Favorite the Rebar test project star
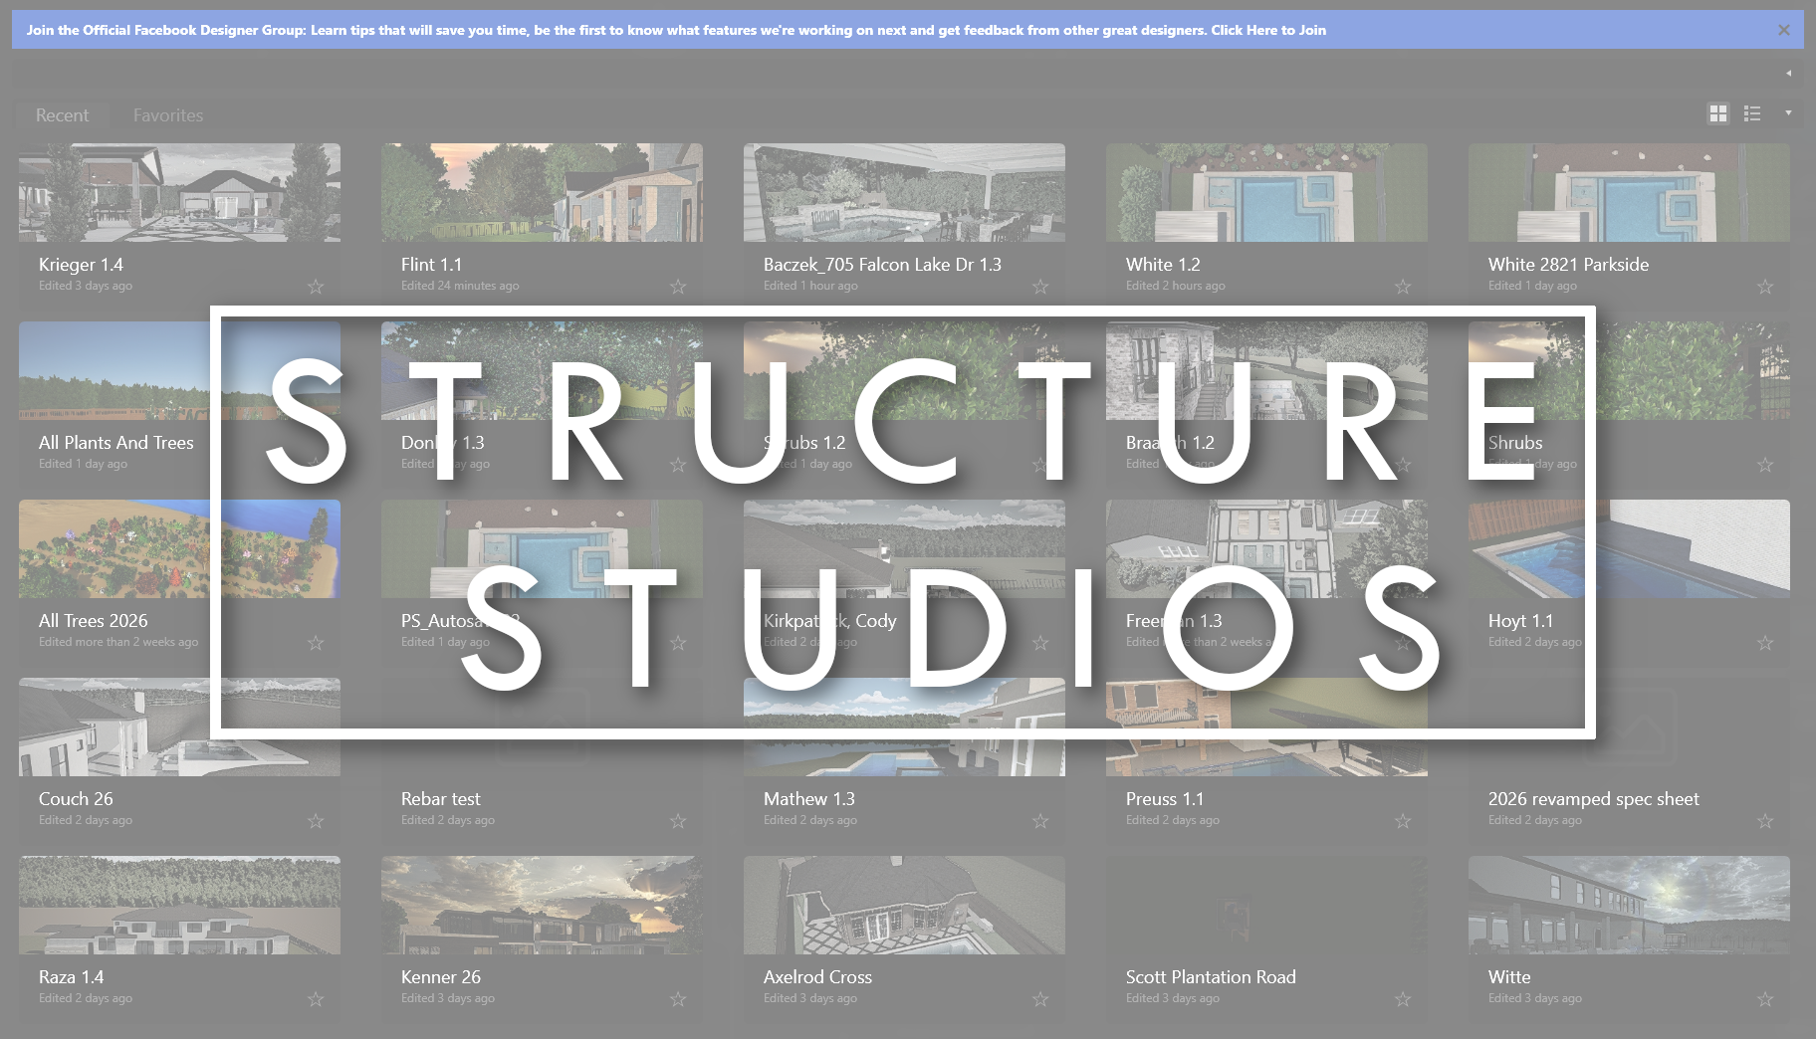 point(678,821)
